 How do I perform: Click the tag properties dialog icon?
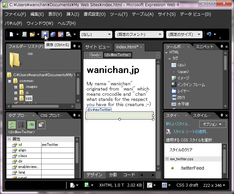point(41,125)
